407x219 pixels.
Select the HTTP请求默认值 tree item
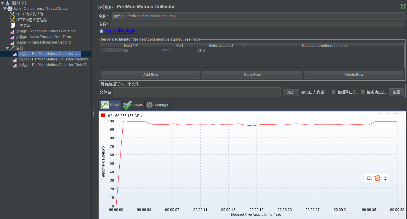30,14
